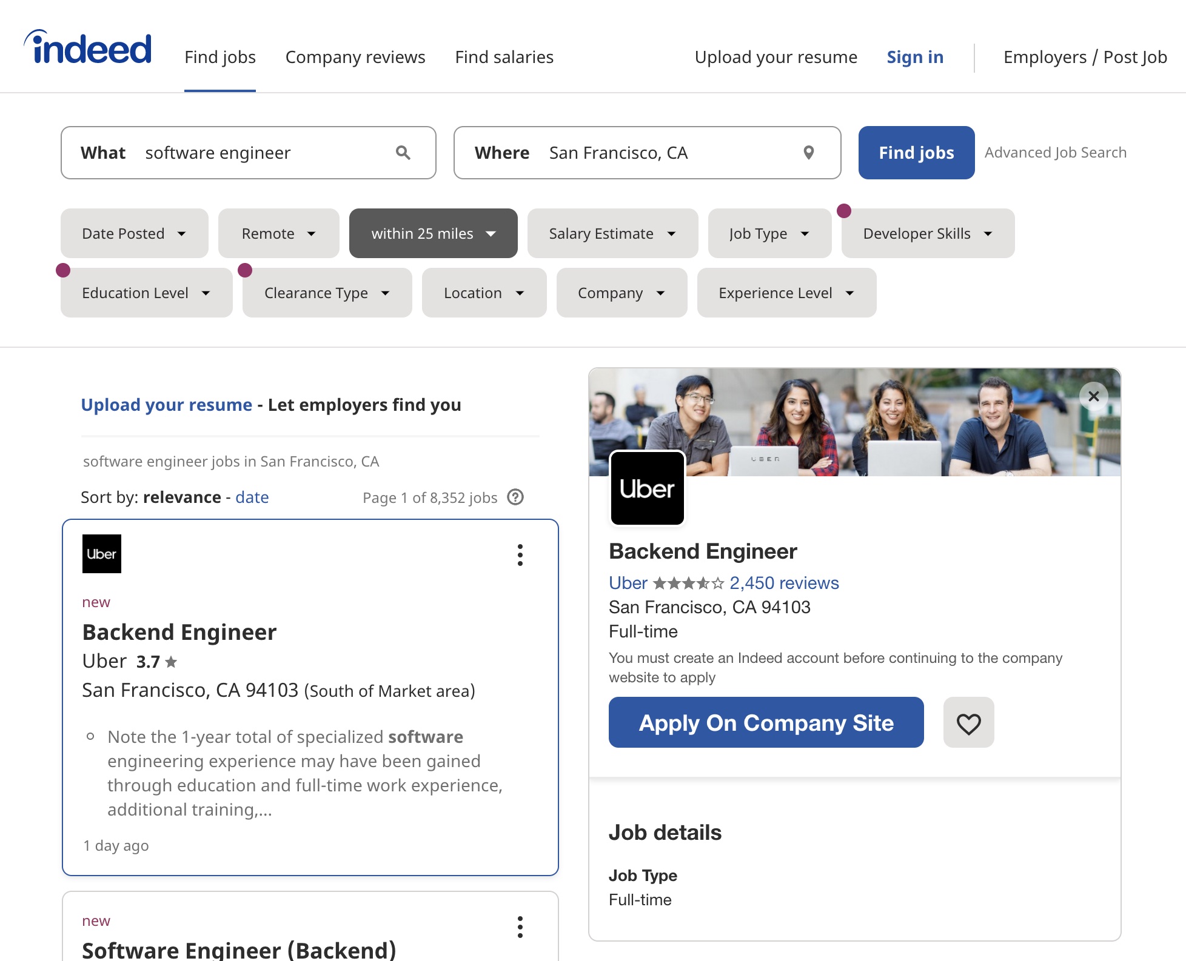Click the What search input field
This screenshot has height=961, width=1186.
coord(249,153)
